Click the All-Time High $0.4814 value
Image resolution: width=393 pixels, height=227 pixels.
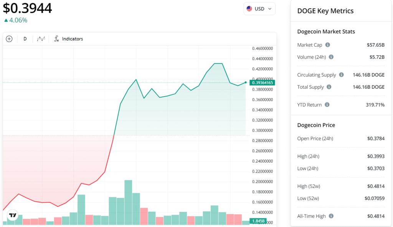point(376,216)
